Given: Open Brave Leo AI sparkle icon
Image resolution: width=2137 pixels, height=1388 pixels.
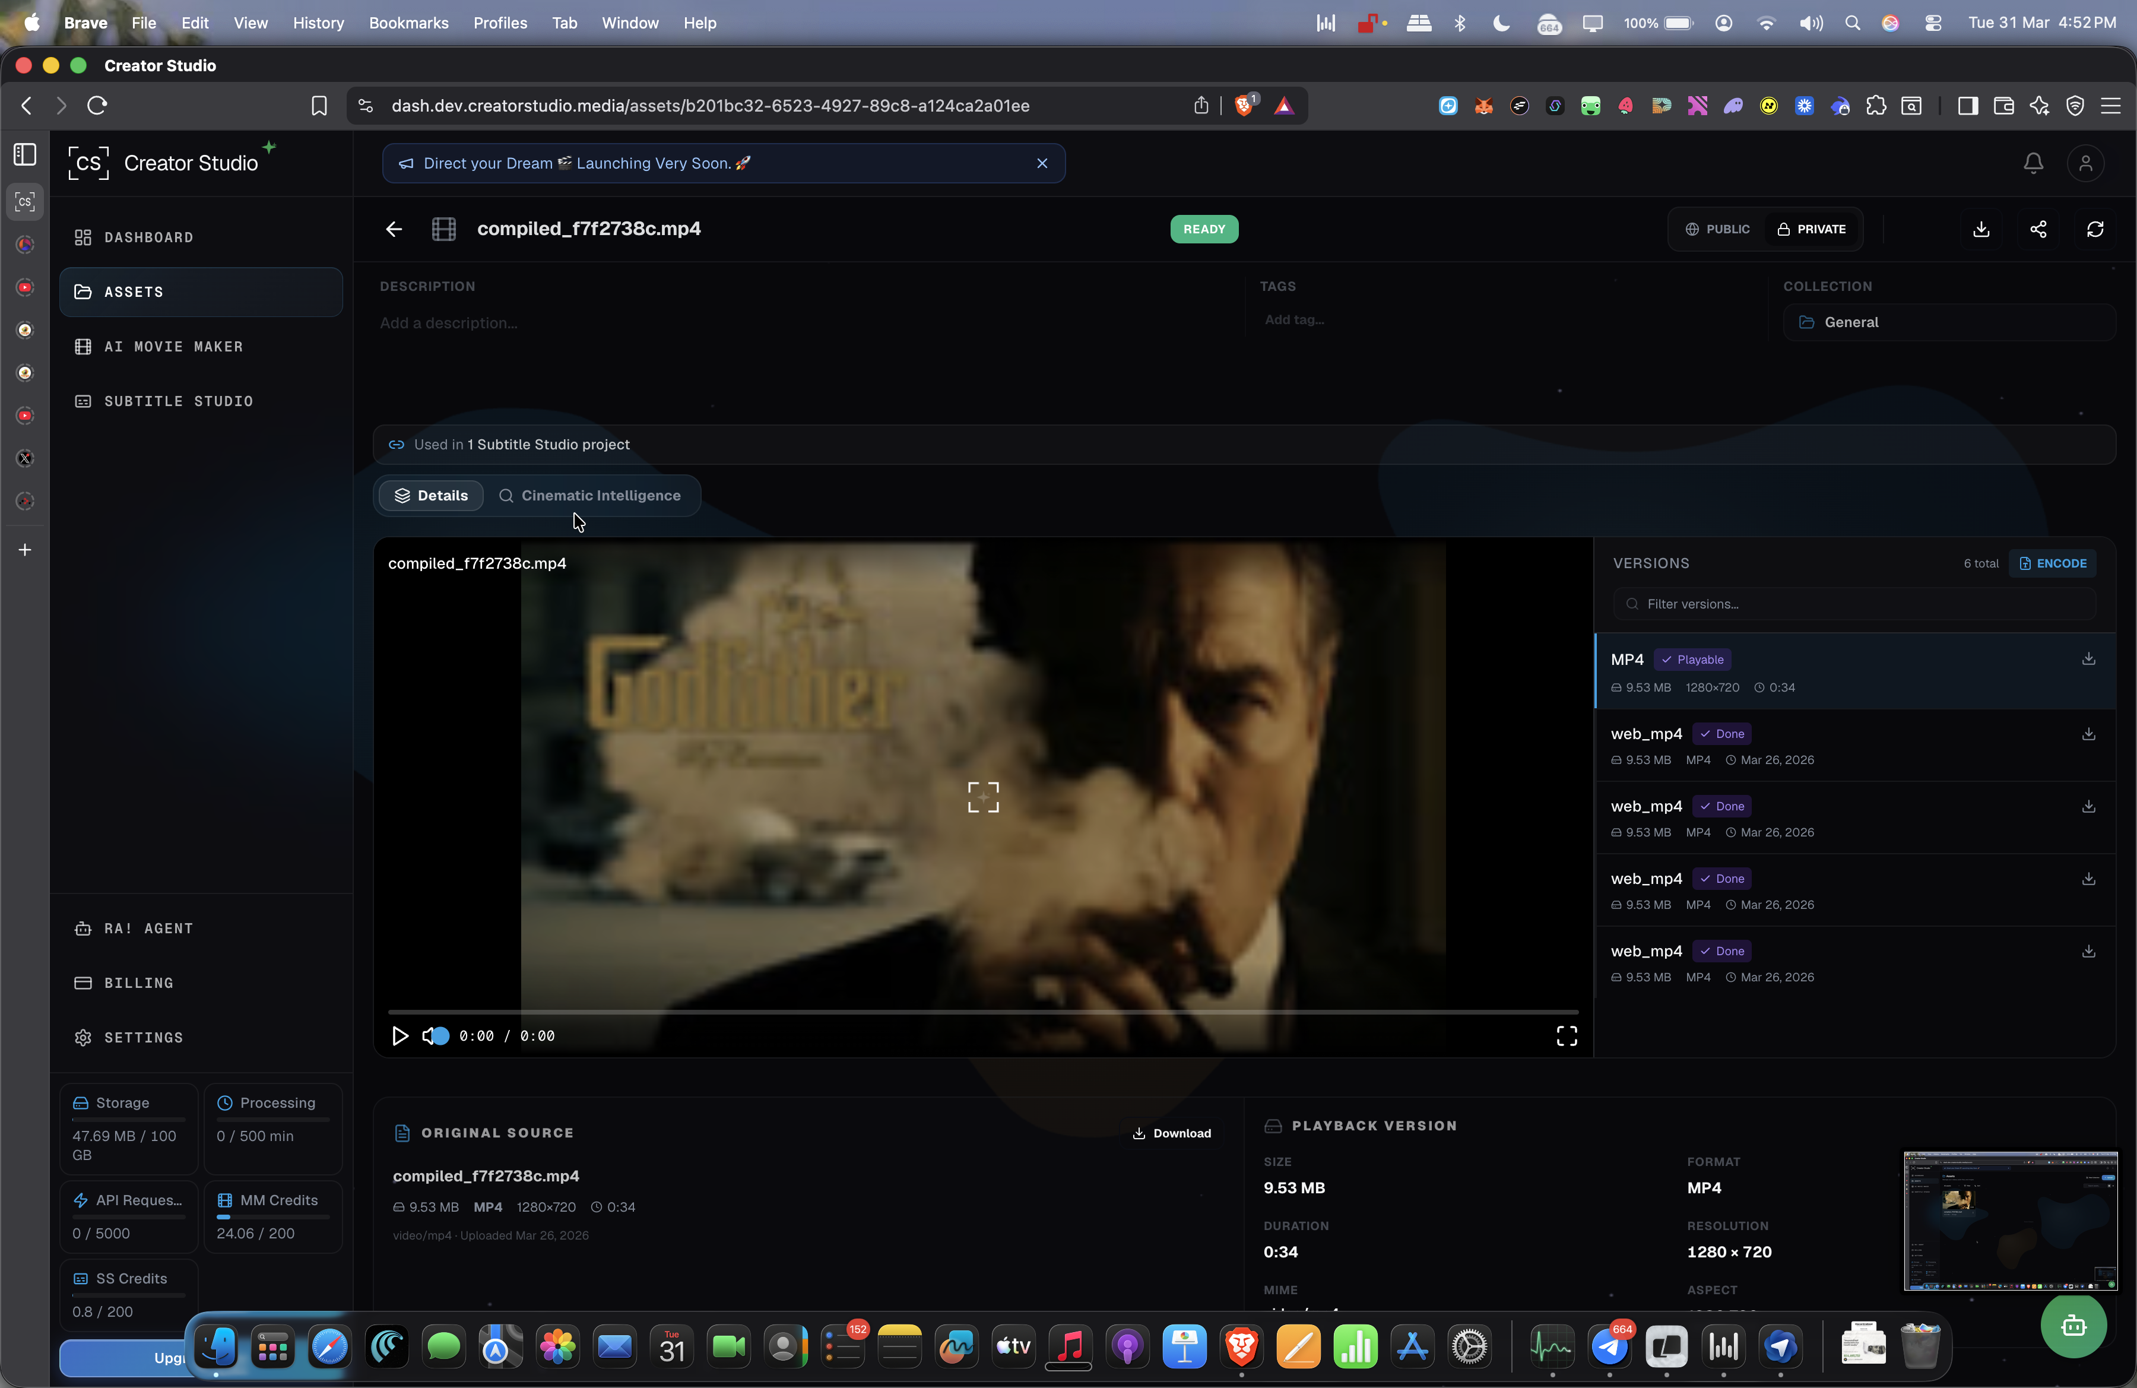Looking at the screenshot, I should (2039, 106).
